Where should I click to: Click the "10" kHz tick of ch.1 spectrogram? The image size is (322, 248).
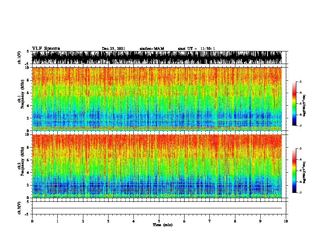28,68
